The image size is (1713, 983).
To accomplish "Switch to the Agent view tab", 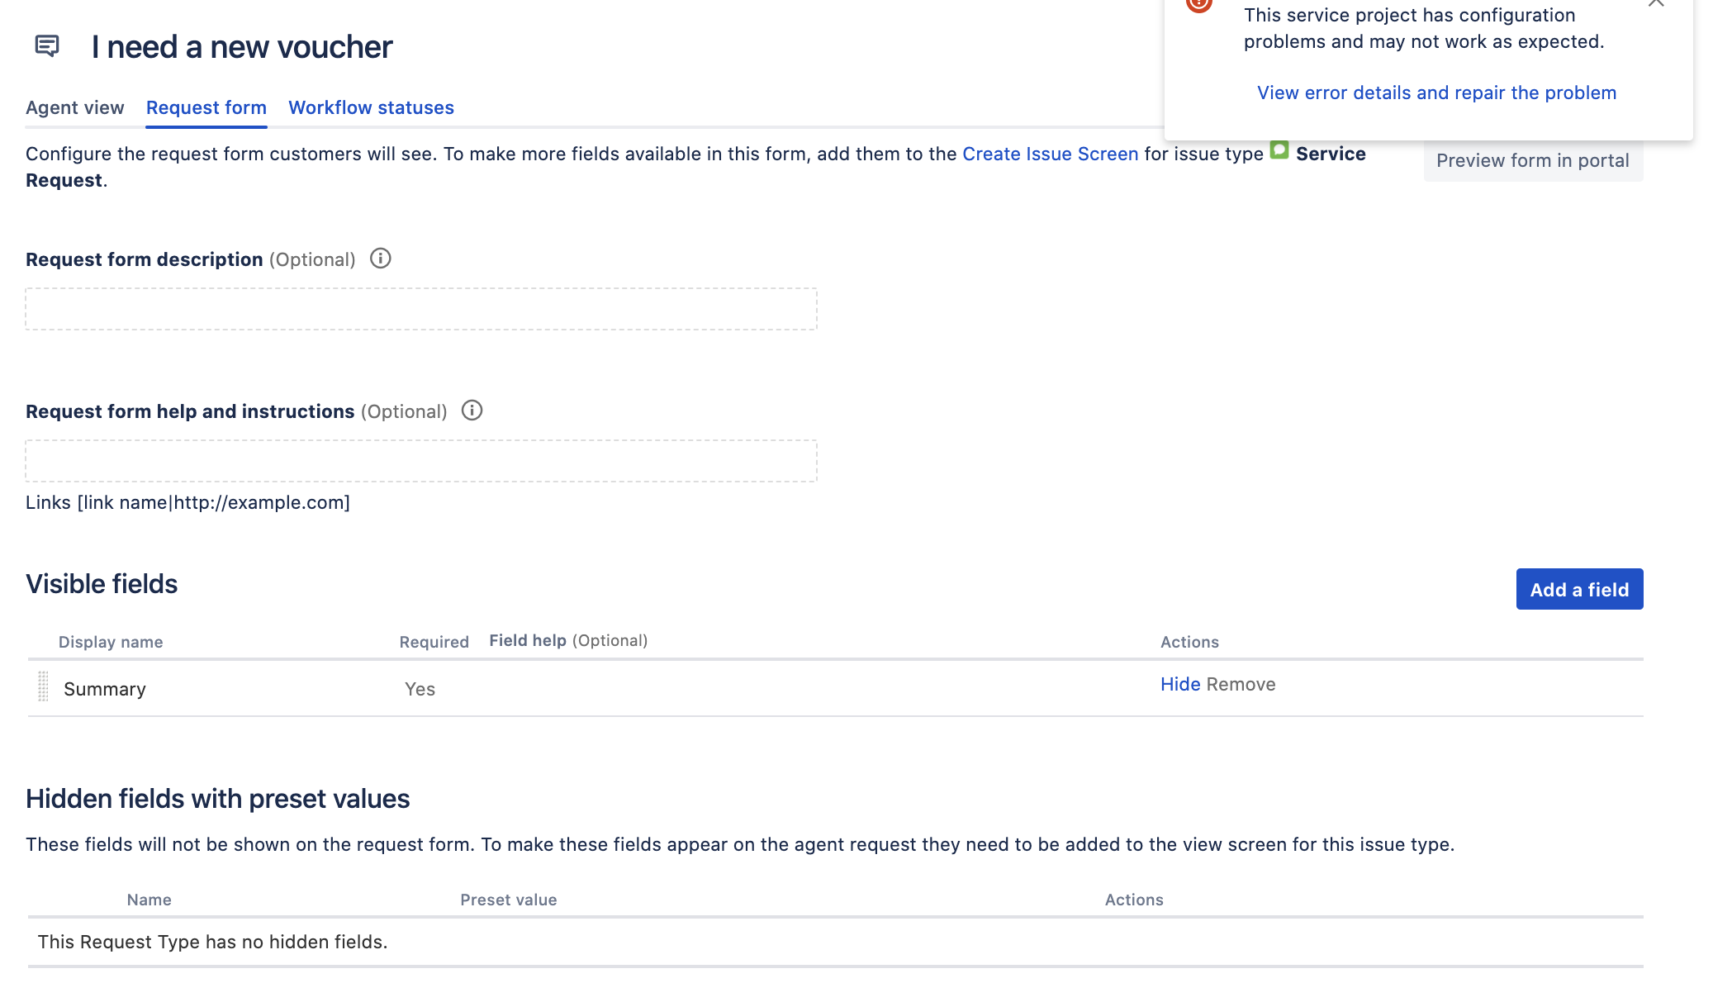I will coord(75,107).
